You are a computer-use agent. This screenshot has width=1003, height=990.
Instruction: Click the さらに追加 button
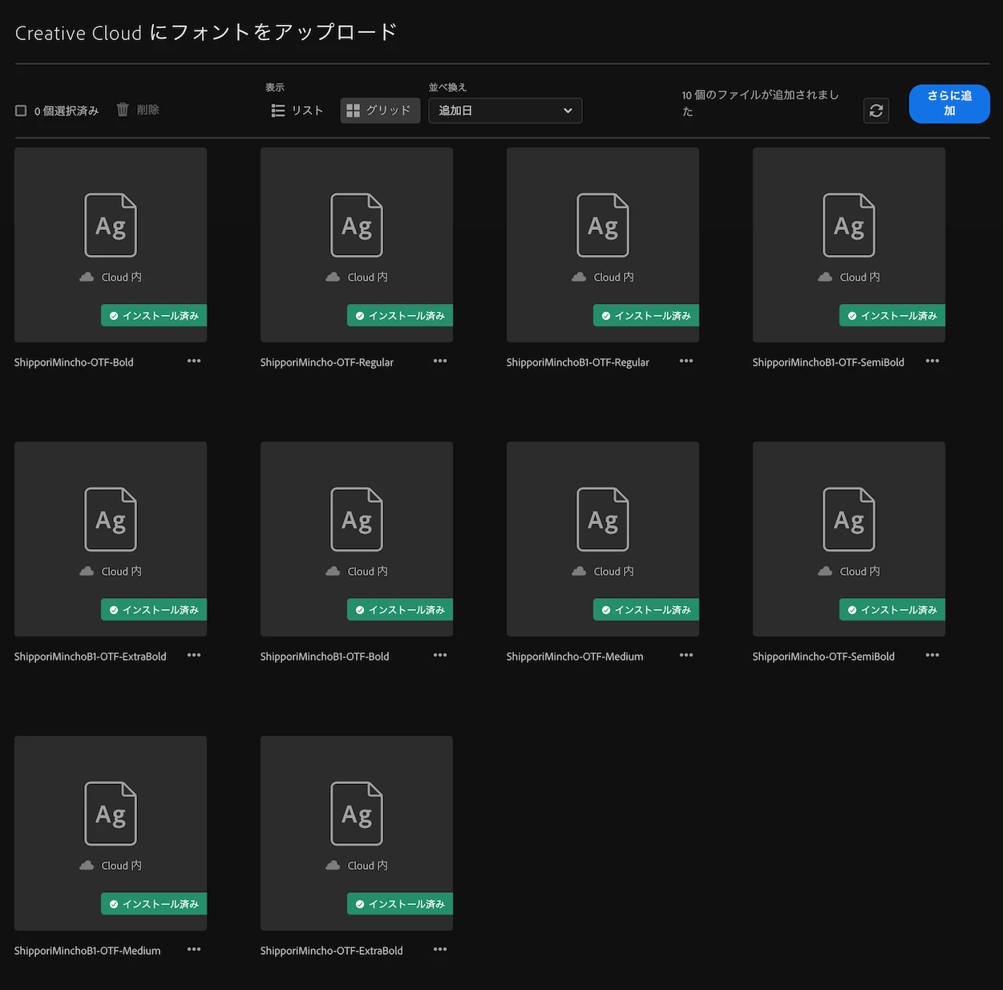pos(949,103)
